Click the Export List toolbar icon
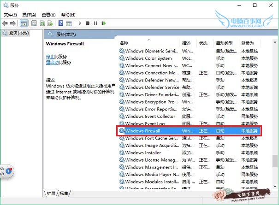Screen dimensions: 279x205 (51, 23)
